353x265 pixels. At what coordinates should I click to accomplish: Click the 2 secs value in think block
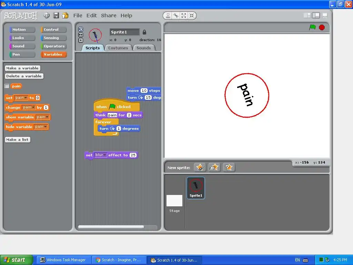(x=129, y=115)
